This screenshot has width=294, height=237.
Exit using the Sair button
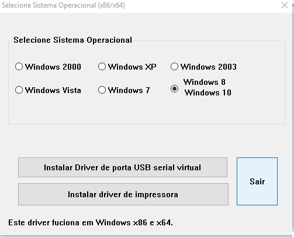pyautogui.click(x=257, y=181)
